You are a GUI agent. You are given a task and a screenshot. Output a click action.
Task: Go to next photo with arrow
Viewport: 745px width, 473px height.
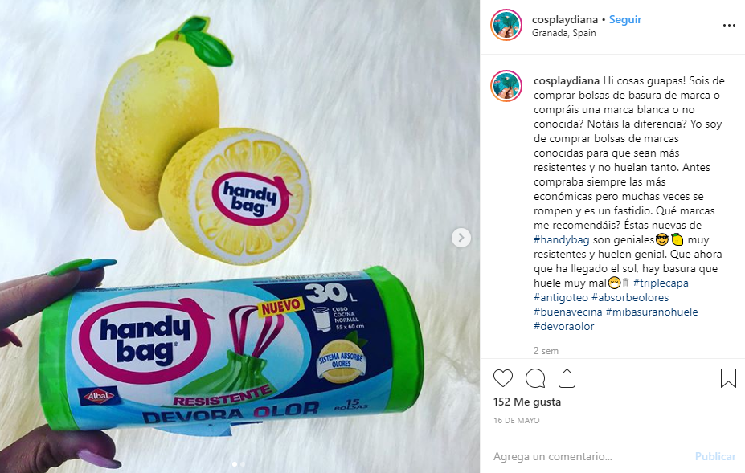tap(461, 238)
